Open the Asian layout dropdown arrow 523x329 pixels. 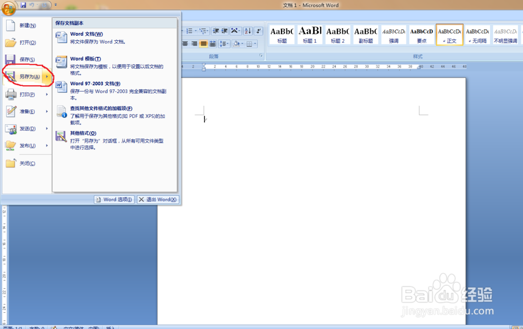tap(240, 31)
